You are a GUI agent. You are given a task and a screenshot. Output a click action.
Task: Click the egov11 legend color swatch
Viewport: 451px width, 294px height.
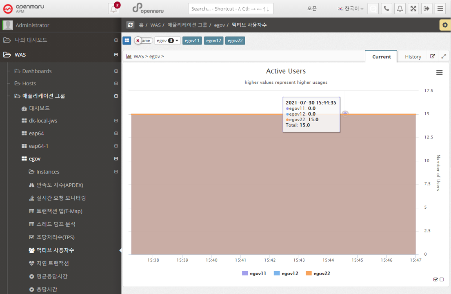click(245, 273)
